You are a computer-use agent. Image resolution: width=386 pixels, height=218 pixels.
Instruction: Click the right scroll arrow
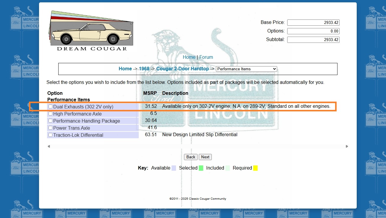coord(347,147)
